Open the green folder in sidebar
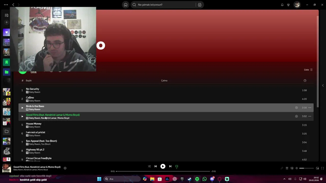The image size is (326, 183). pos(7,72)
